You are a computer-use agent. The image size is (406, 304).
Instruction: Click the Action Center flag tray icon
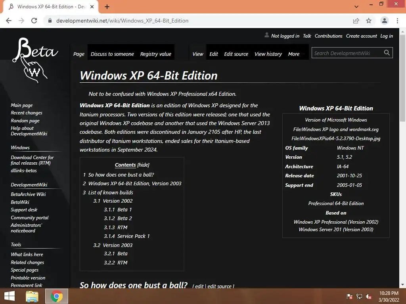[x=349, y=296]
